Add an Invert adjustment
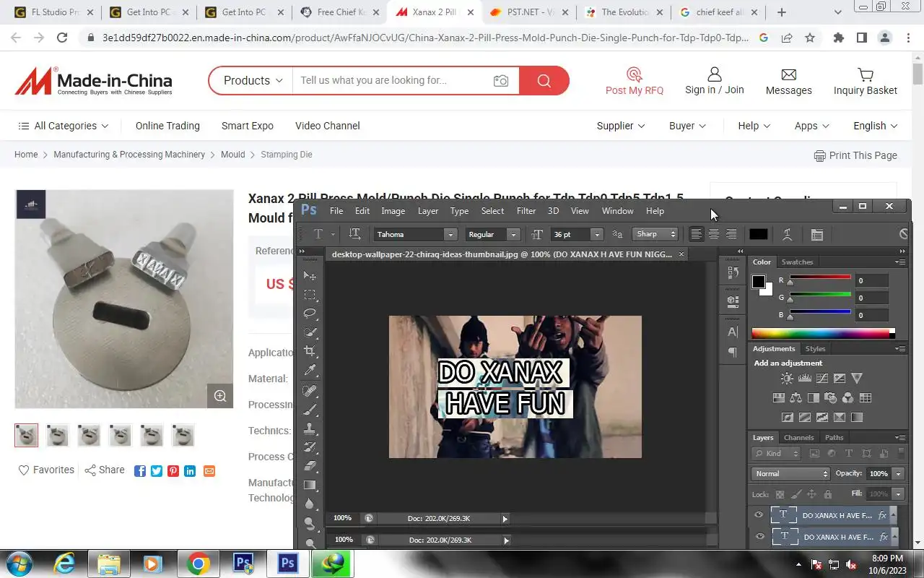The height and width of the screenshot is (578, 924). click(x=787, y=417)
